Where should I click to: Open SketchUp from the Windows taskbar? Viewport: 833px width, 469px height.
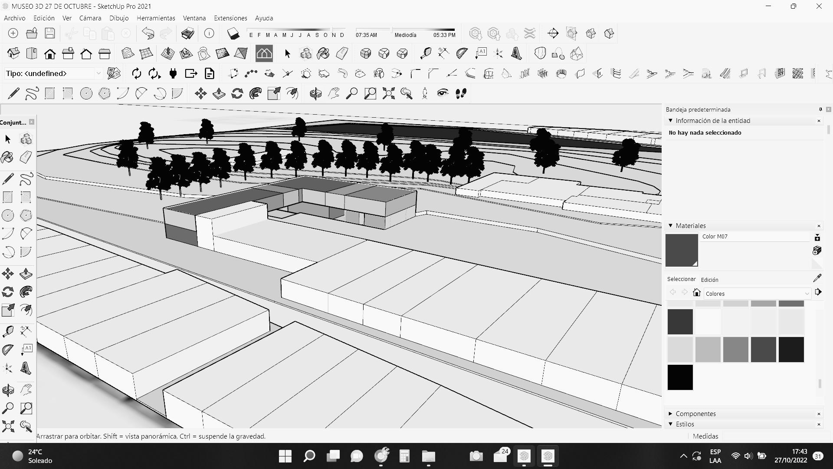tap(524, 456)
